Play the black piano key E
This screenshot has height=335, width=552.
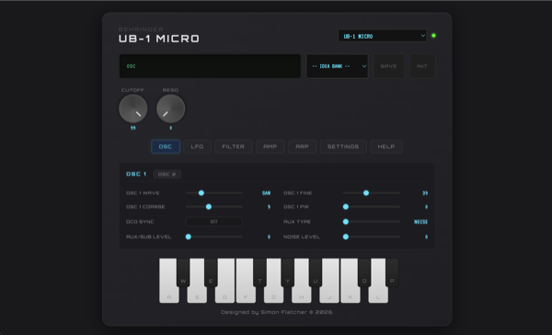(x=211, y=273)
